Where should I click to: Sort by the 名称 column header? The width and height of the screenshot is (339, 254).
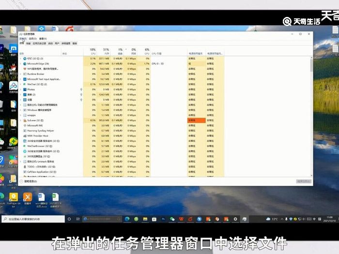pos(40,51)
